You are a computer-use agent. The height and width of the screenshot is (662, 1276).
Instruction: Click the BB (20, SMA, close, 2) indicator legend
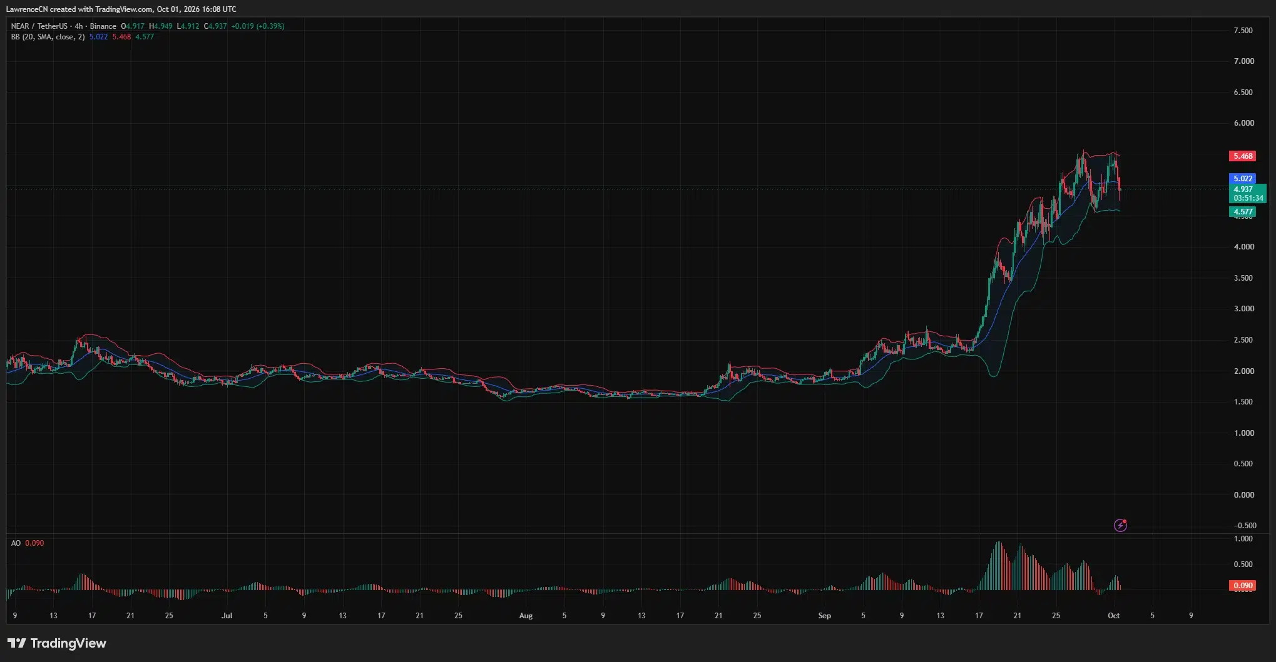click(48, 37)
